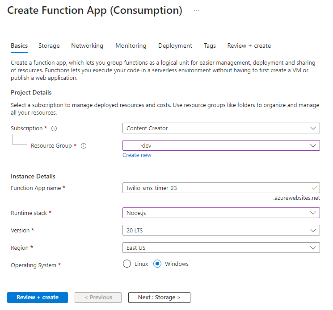This screenshot has width=333, height=310.
Task: Select the Windows operating system option
Action: [157, 264]
